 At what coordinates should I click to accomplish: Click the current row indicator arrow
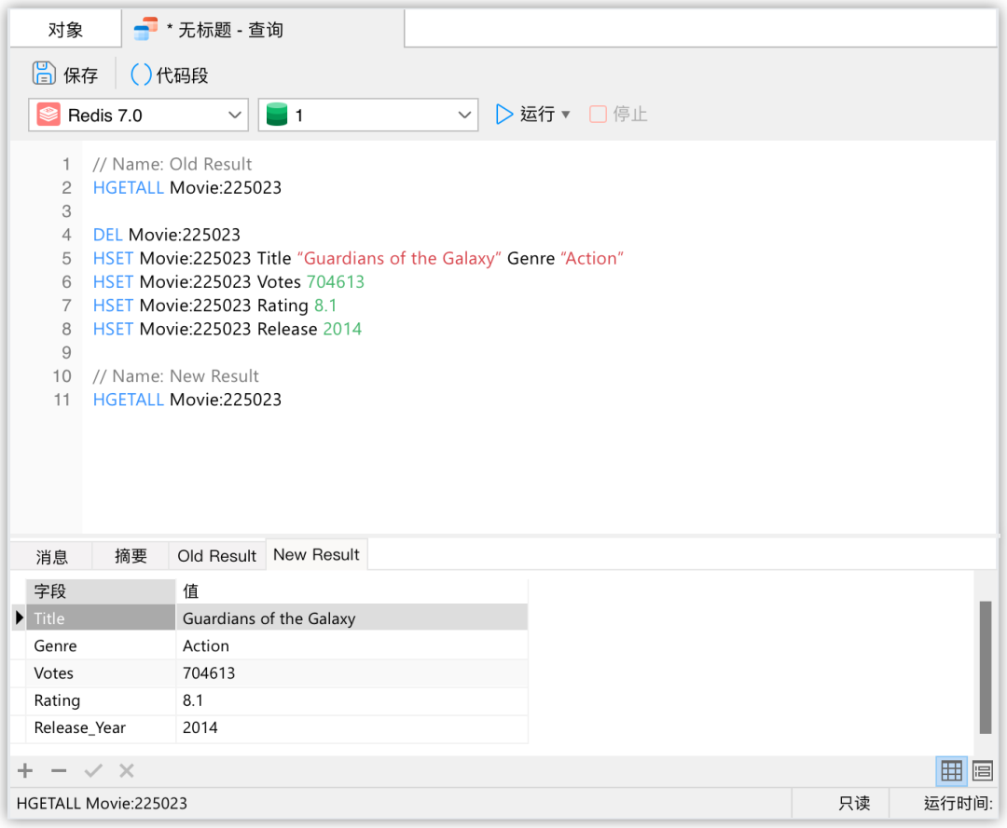pos(19,618)
